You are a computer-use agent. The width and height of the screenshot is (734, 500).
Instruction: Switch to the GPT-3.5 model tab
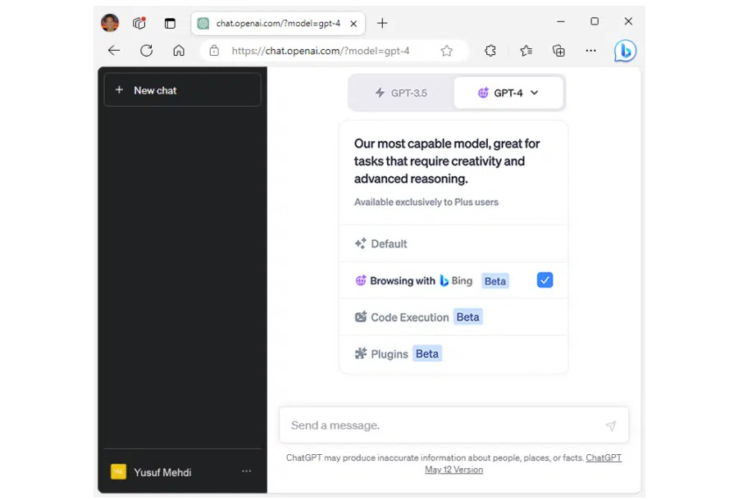point(401,93)
